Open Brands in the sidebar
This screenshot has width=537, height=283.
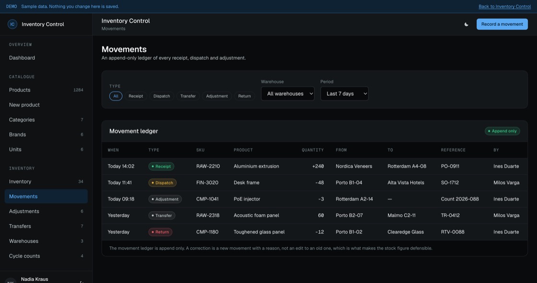[x=46, y=135]
